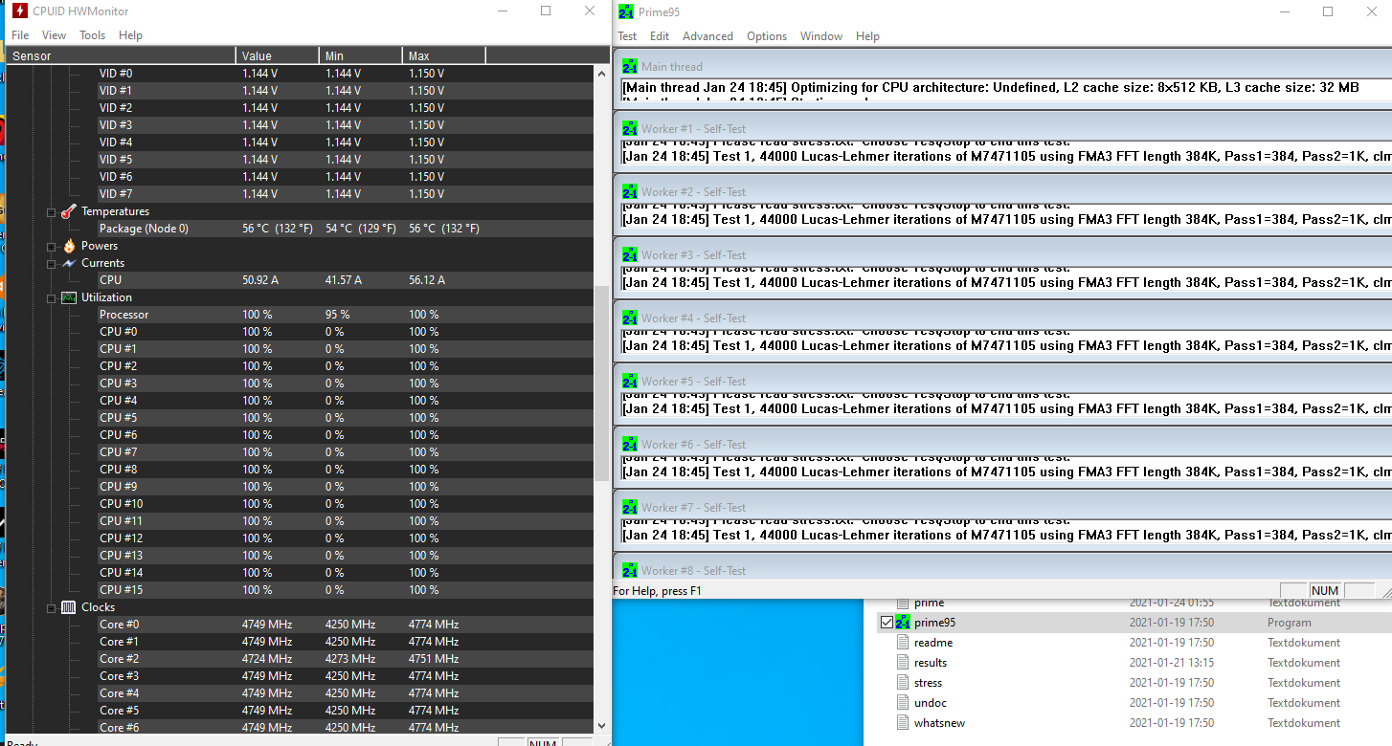1392x746 pixels.
Task: Click the chip icon beside Clocks
Action: (x=69, y=607)
